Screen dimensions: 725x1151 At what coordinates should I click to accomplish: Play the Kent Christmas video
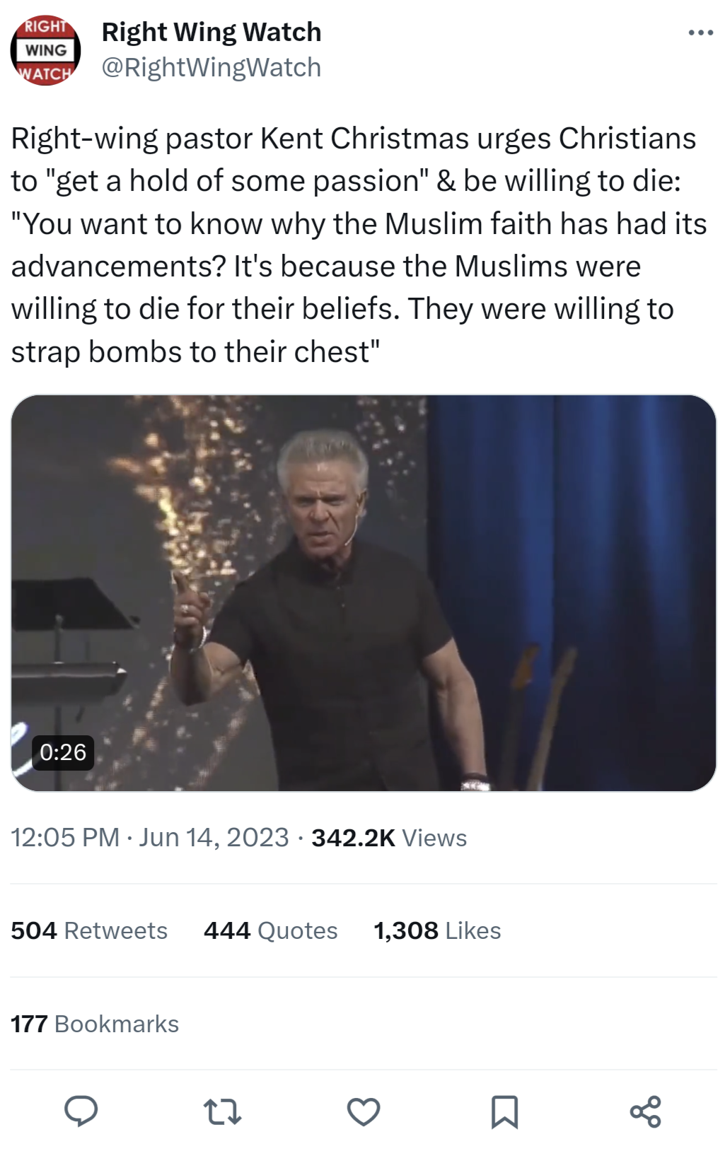364,592
